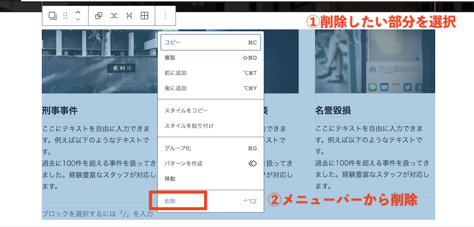Move block up with the up chevron
The width and height of the screenshot is (474, 227).
[78, 12]
